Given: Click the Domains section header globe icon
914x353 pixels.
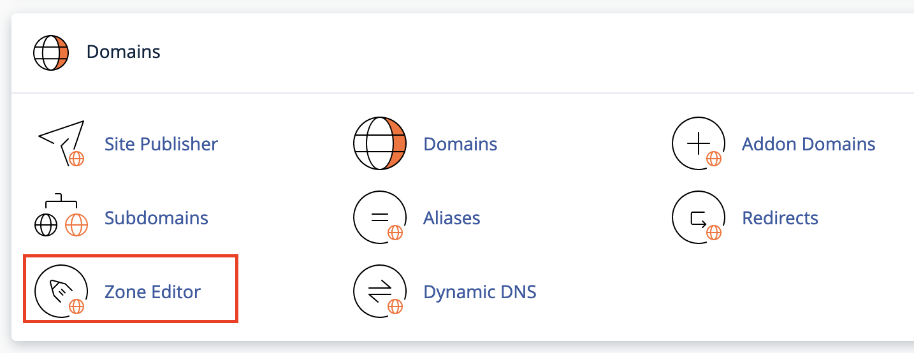Looking at the screenshot, I should [51, 52].
